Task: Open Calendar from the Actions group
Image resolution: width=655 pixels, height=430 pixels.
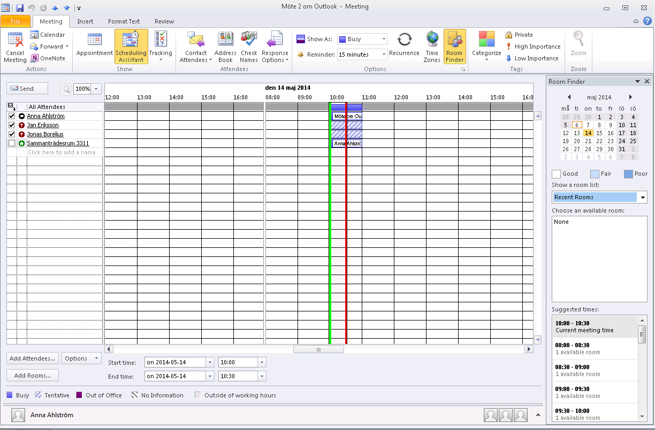Action: (x=48, y=35)
